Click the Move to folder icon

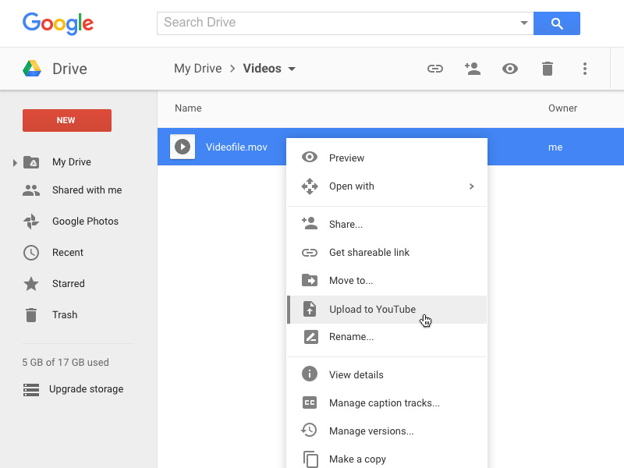(x=310, y=280)
